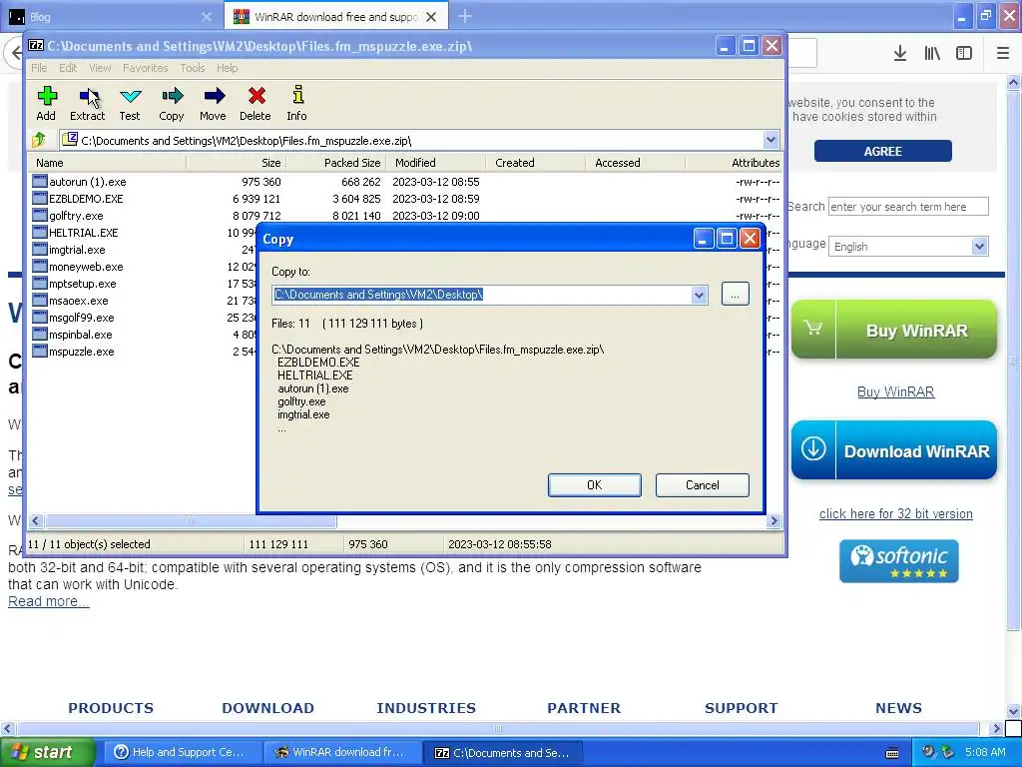Toggle the browser sidebar icon
This screenshot has height=767, width=1022.
964,54
